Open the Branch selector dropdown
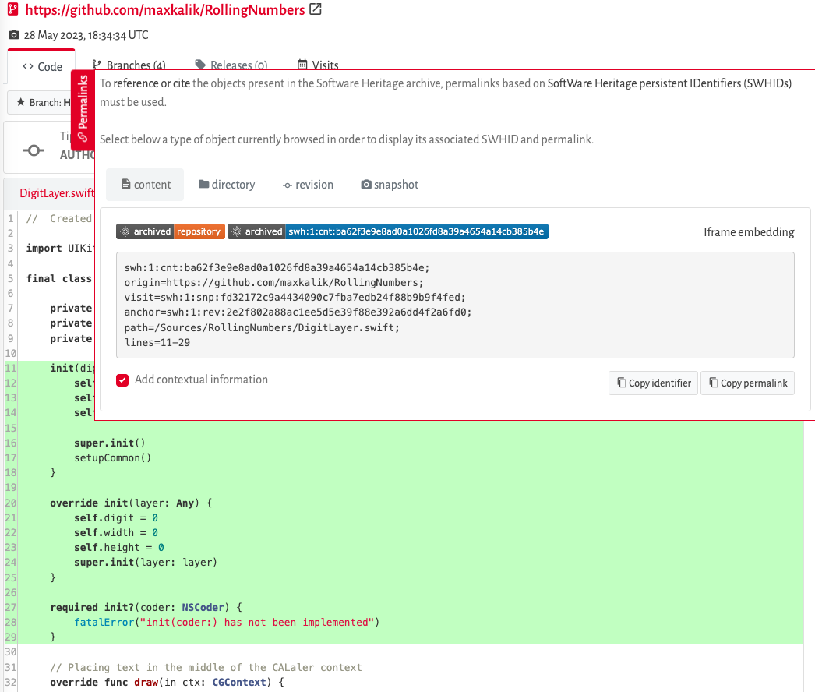The width and height of the screenshot is (815, 692). click(x=43, y=102)
